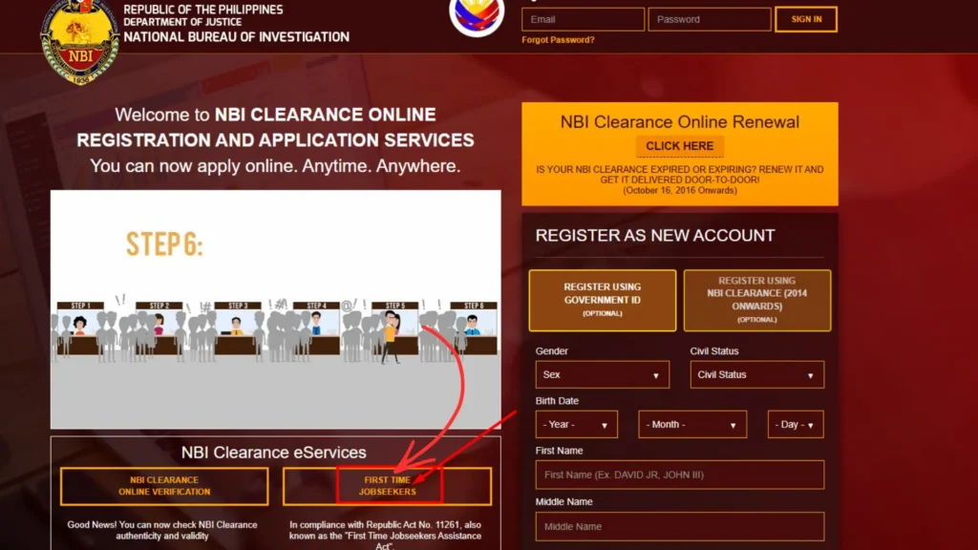The height and width of the screenshot is (550, 978).
Task: Open the Forgot Password link
Action: click(x=558, y=40)
